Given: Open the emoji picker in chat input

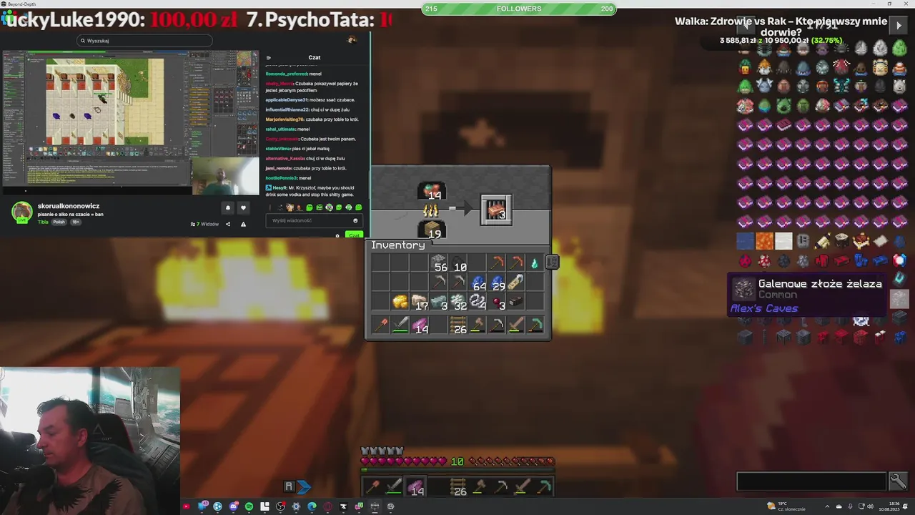Looking at the screenshot, I should [x=355, y=220].
